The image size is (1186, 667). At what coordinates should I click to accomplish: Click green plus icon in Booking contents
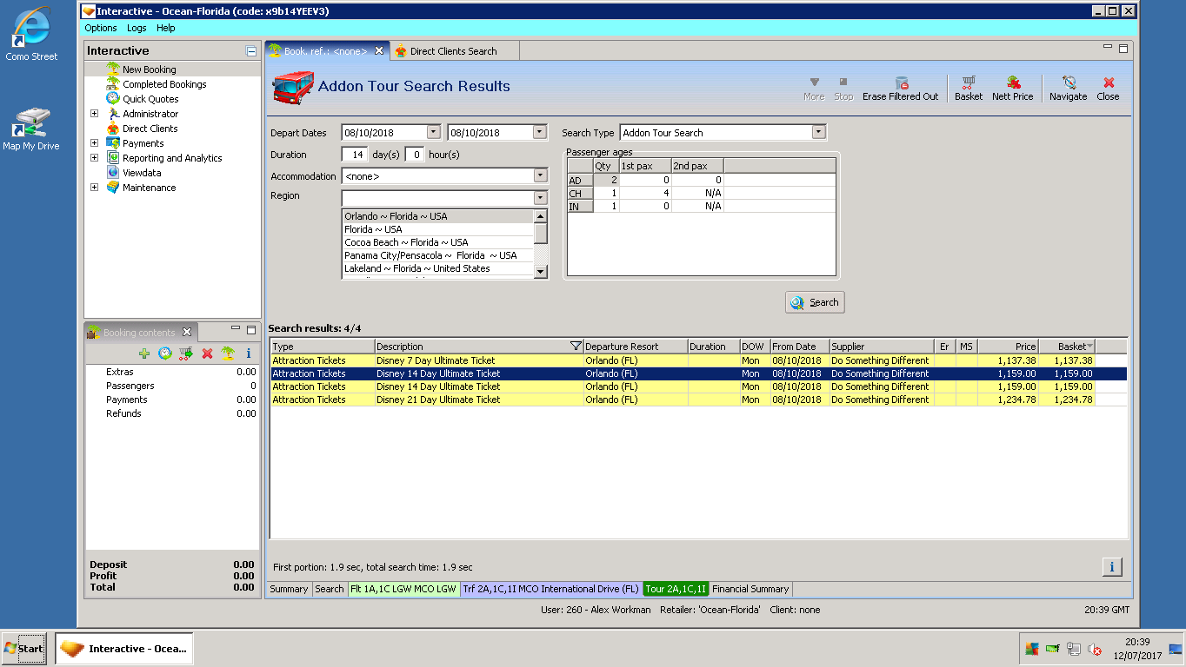[x=144, y=353]
